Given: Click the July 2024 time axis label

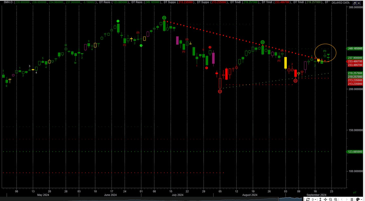Looking at the screenshot, I should pos(177,195).
